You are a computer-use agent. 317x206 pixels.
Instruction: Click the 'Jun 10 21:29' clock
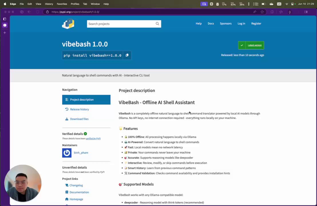pyautogui.click(x=306, y=4)
